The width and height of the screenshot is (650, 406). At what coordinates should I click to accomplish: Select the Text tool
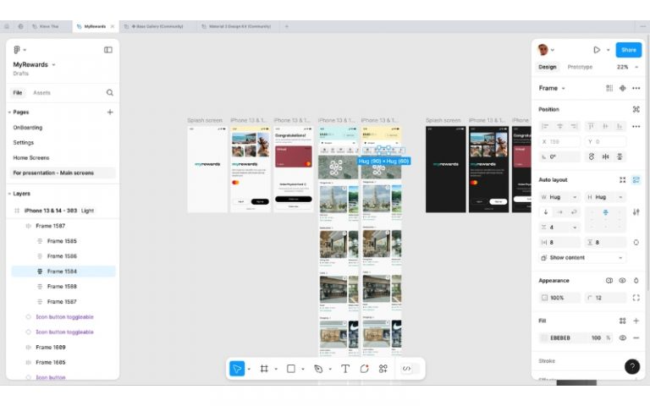coord(345,369)
